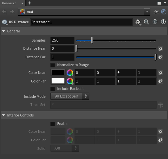Check the Interior Controls Enable box
168x159 pixels.
pos(53,124)
